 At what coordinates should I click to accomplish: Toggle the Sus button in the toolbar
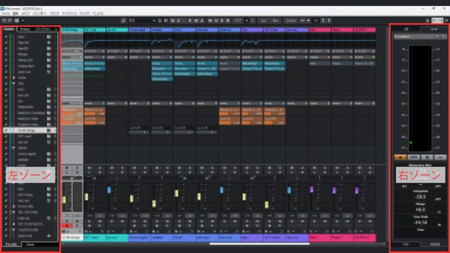point(263,21)
